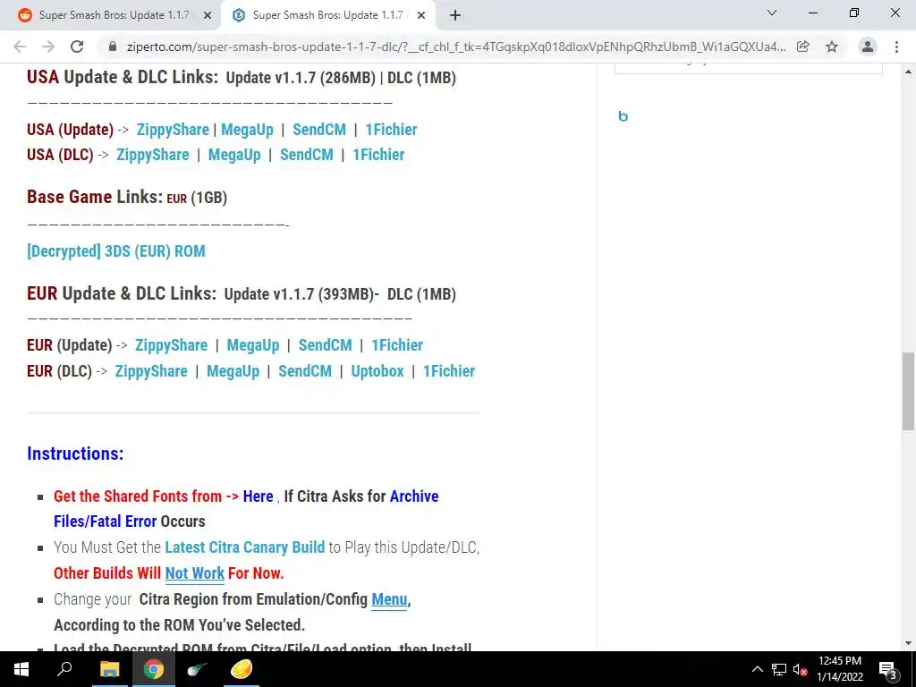Click the scrollbar up arrow

(908, 72)
